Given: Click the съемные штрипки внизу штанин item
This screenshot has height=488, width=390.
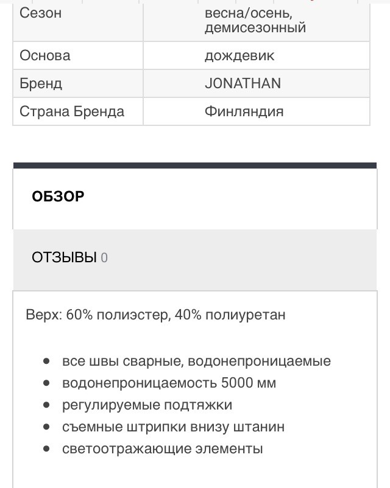Looking at the screenshot, I should coord(173,427).
